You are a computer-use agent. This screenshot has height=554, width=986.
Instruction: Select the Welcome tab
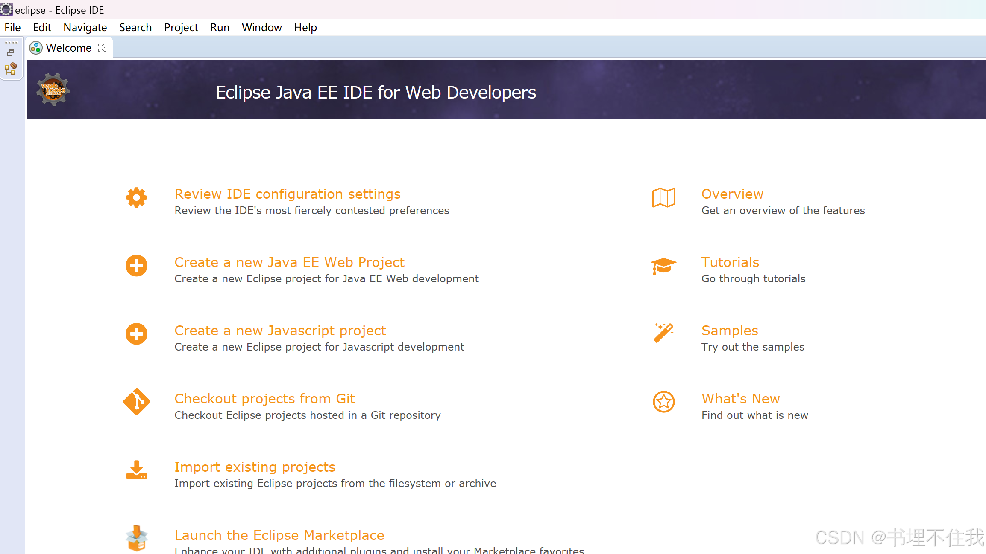(x=68, y=48)
